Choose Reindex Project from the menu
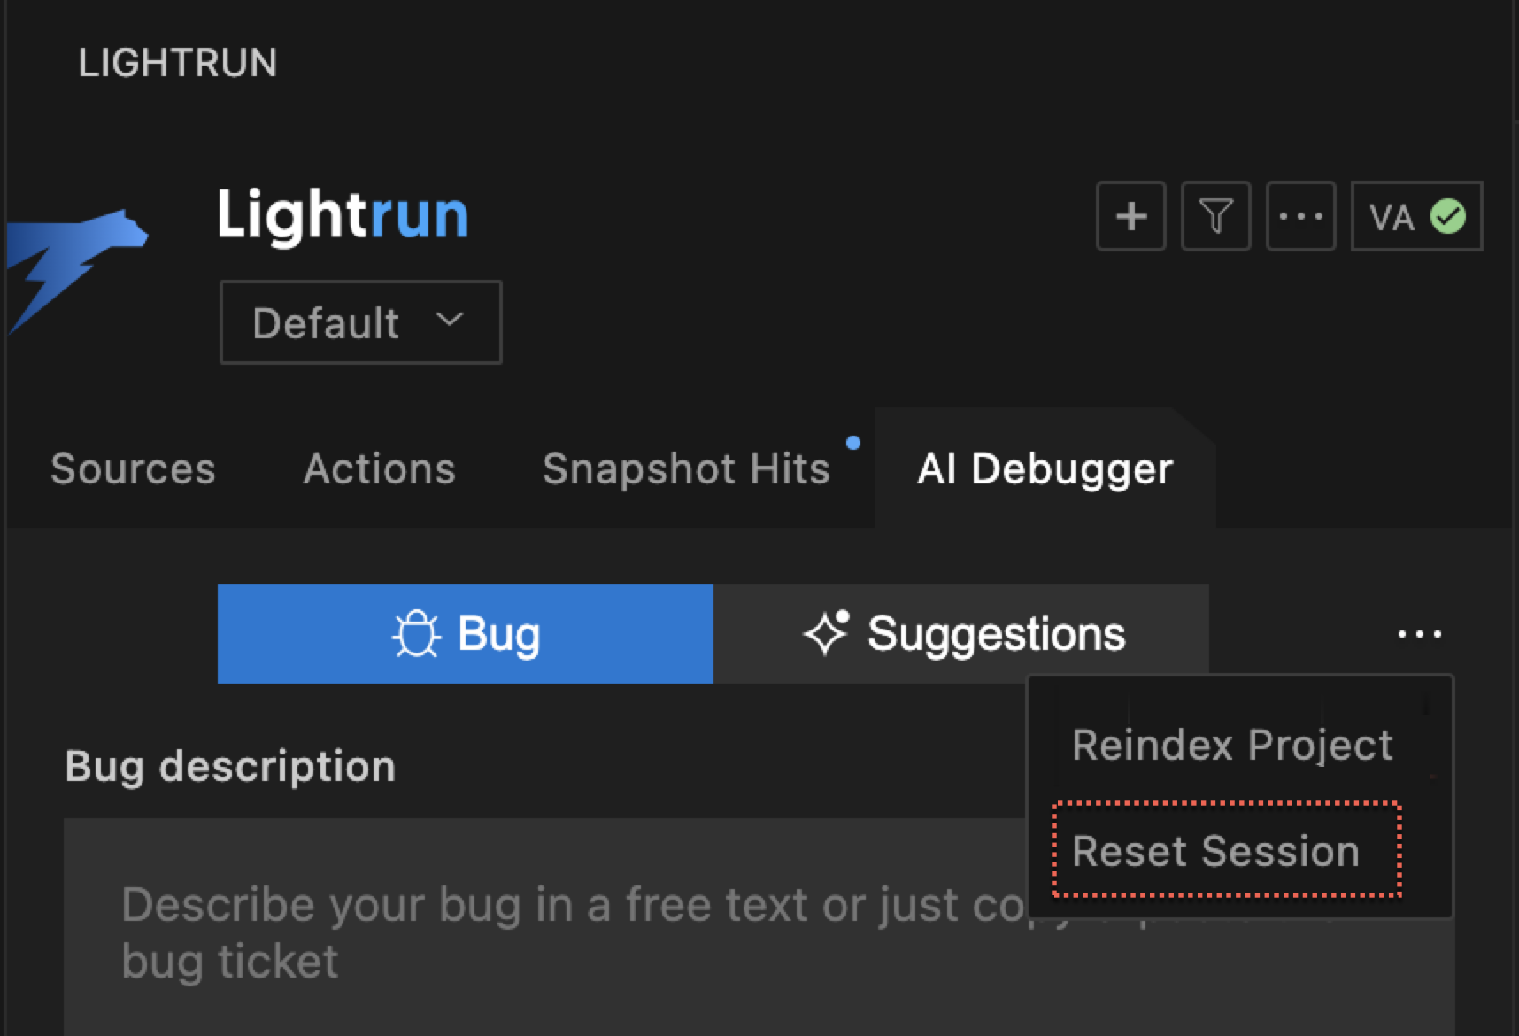 click(1231, 745)
